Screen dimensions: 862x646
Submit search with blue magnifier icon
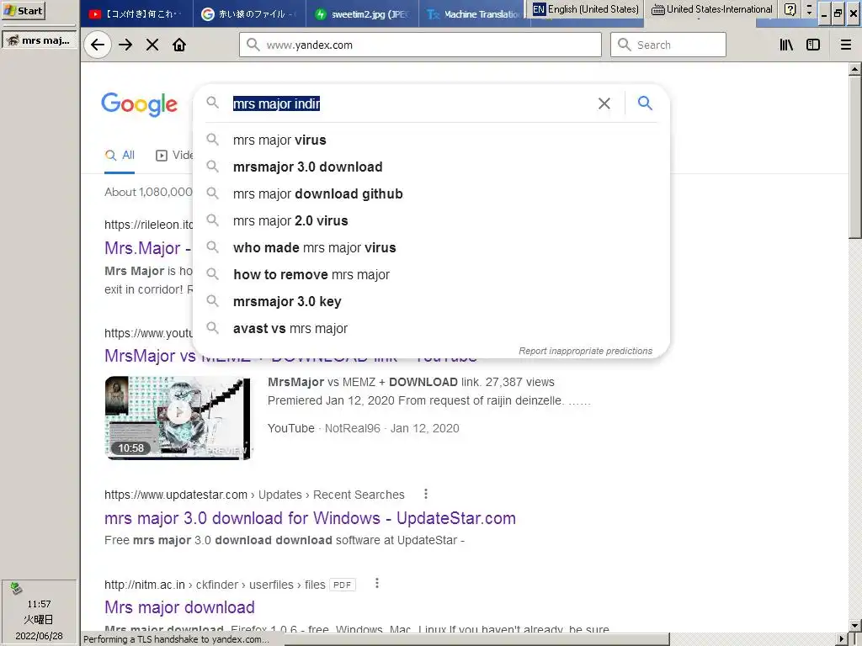coord(645,103)
